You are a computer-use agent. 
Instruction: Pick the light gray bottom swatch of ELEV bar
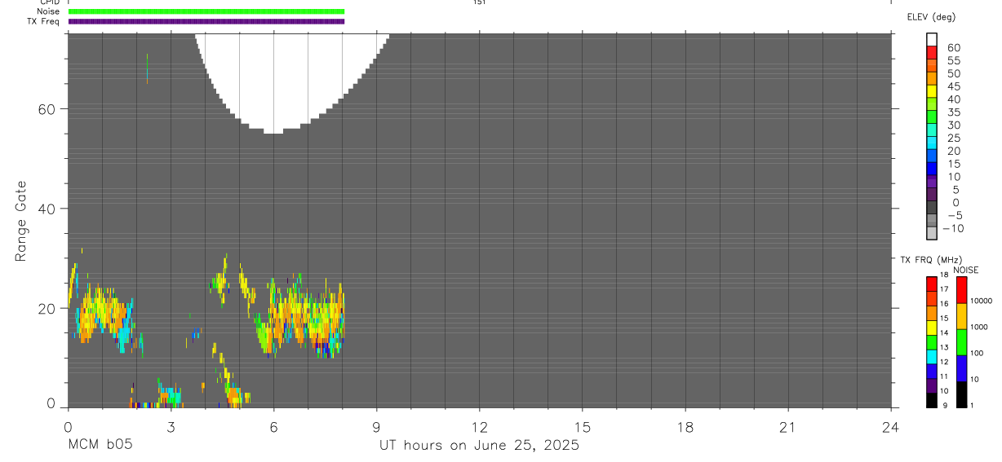[x=932, y=233]
